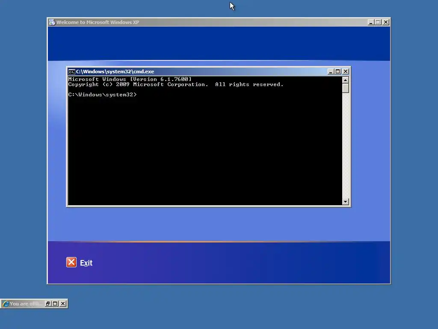438x329 pixels.
Task: Click 'Welcome to Microsoft Windows XP' title text
Action: pos(98,22)
